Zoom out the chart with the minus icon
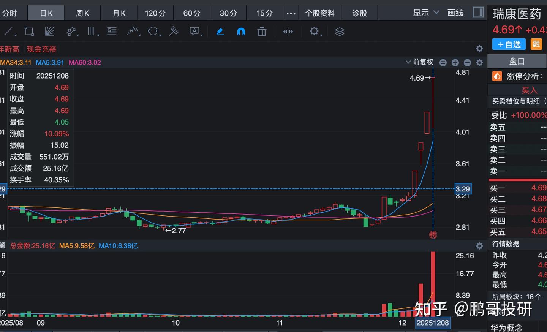The height and width of the screenshot is (332, 547). (x=467, y=62)
